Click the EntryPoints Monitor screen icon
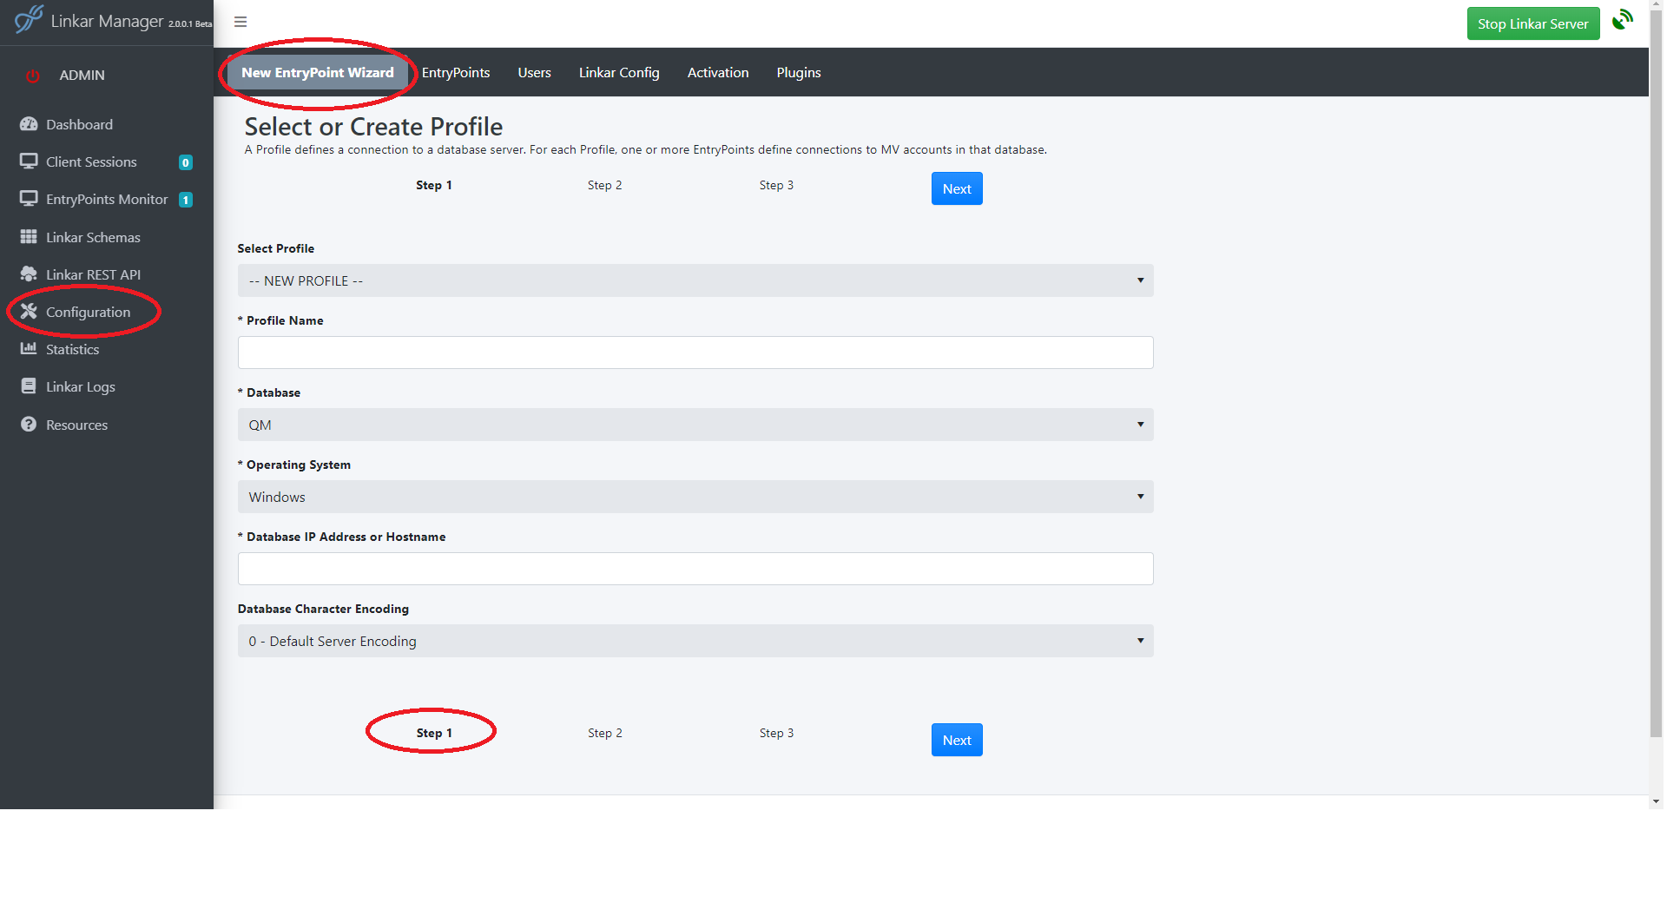This screenshot has height=903, width=1667. [29, 199]
